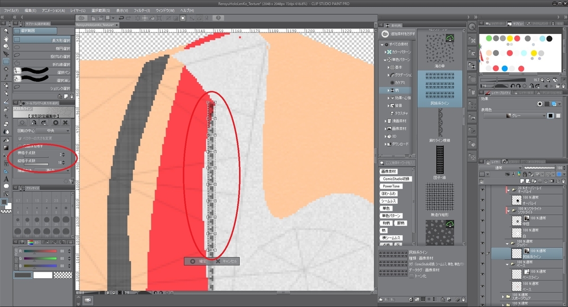Click the material search magnifier icon

(x=382, y=163)
